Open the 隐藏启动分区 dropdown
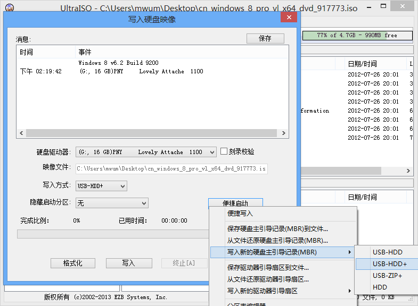This screenshot has width=418, height=306. [112, 203]
